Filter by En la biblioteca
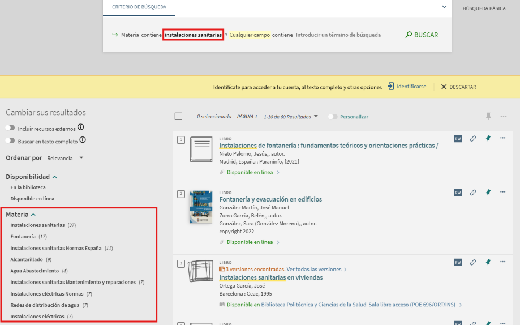520x325 pixels. [x=28, y=187]
